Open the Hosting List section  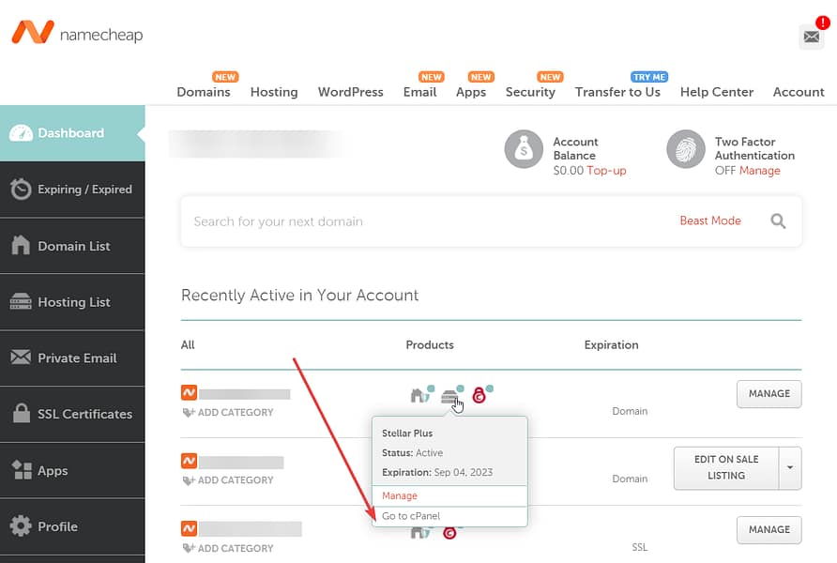pyautogui.click(x=72, y=301)
